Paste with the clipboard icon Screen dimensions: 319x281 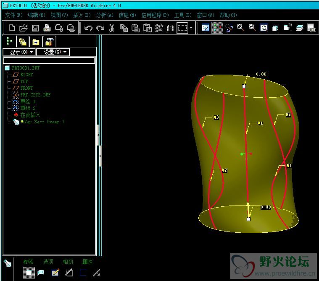[135, 28]
